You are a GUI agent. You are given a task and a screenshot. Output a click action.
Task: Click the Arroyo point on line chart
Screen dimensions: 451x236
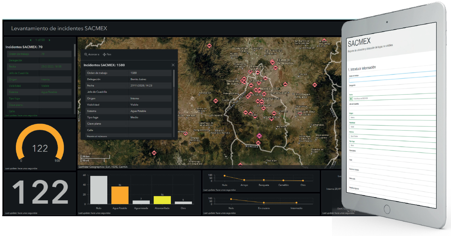244,179
